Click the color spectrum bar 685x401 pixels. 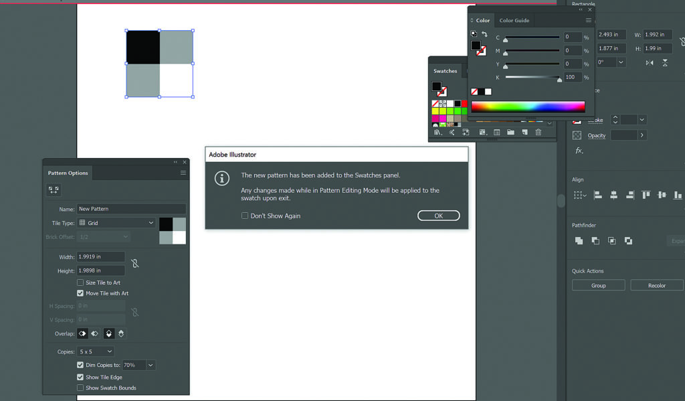(x=528, y=106)
